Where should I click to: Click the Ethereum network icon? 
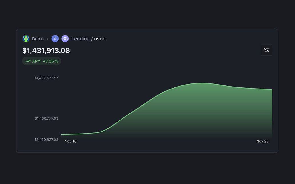[x=55, y=39]
